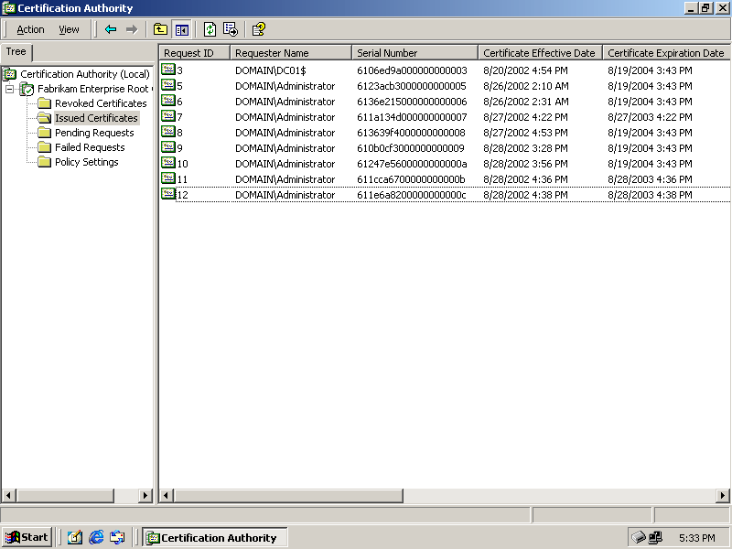Click the Export List toolbar icon
Image resolution: width=732 pixels, height=549 pixels.
(231, 29)
